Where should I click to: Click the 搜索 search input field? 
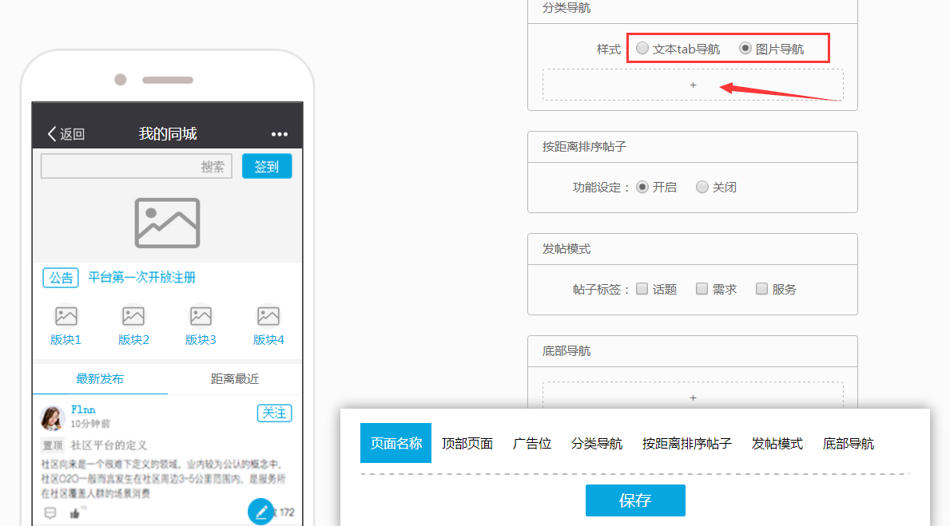click(137, 167)
